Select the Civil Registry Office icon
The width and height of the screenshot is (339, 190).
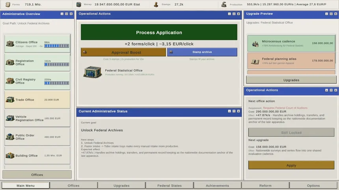pyautogui.click(x=10, y=81)
